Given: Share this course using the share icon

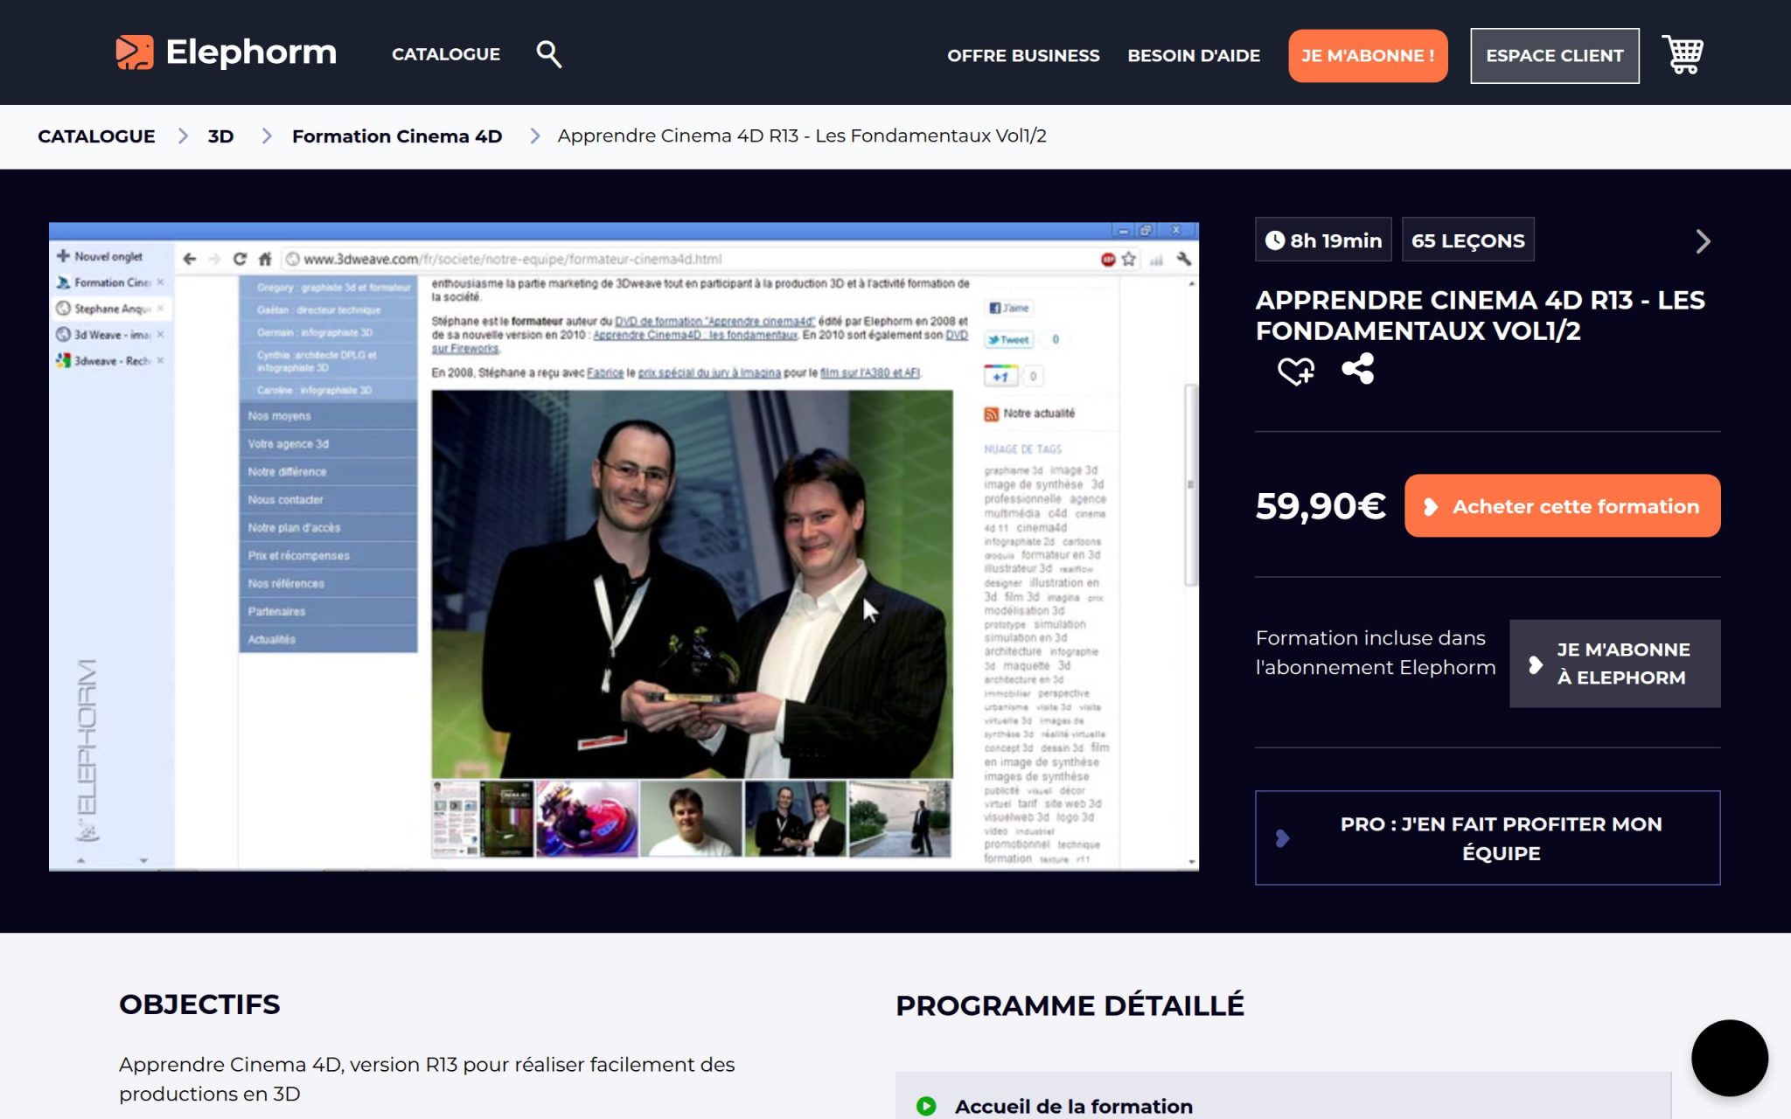Looking at the screenshot, I should point(1357,369).
